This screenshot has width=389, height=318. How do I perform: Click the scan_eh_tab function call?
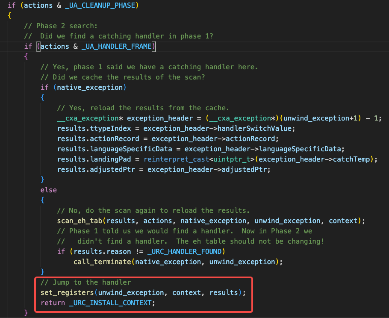(x=80, y=221)
